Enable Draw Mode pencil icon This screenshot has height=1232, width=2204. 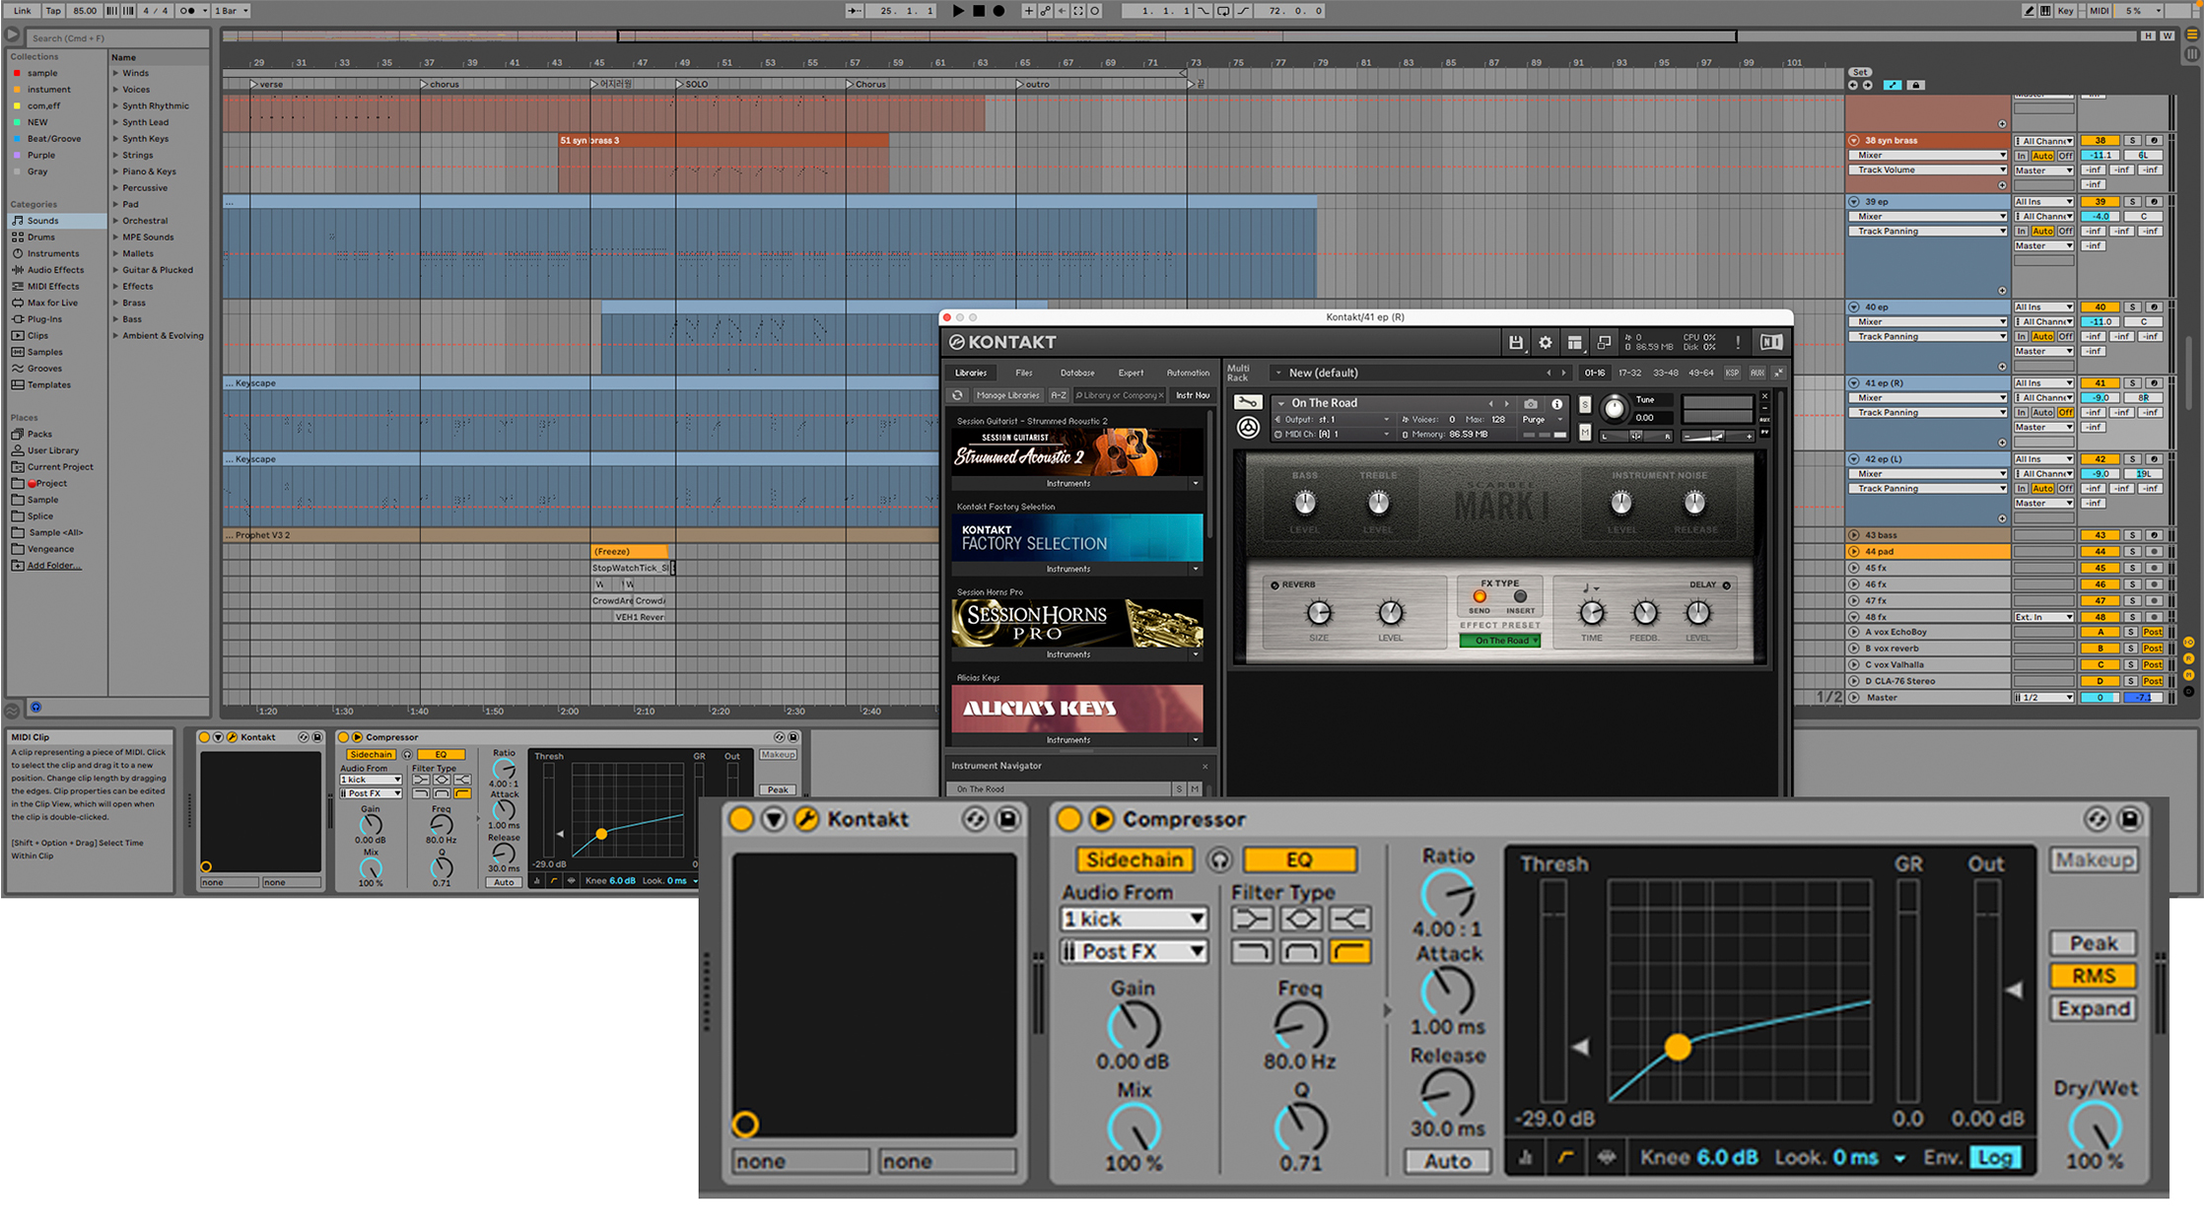(x=2029, y=11)
